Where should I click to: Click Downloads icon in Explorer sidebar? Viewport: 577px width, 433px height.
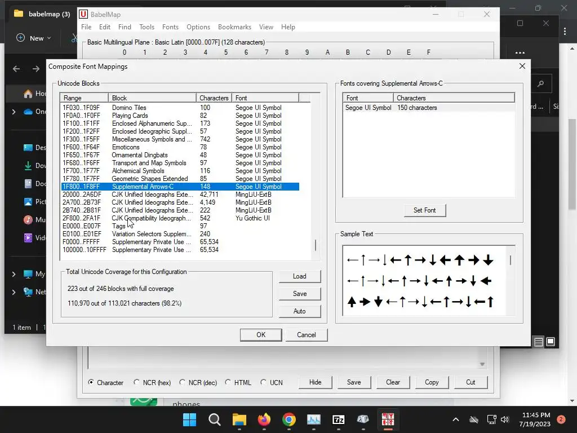point(28,166)
